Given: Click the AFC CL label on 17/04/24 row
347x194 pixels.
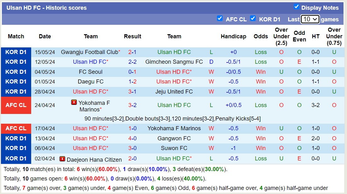Looking at the screenshot, I should pyautogui.click(x=16, y=128).
